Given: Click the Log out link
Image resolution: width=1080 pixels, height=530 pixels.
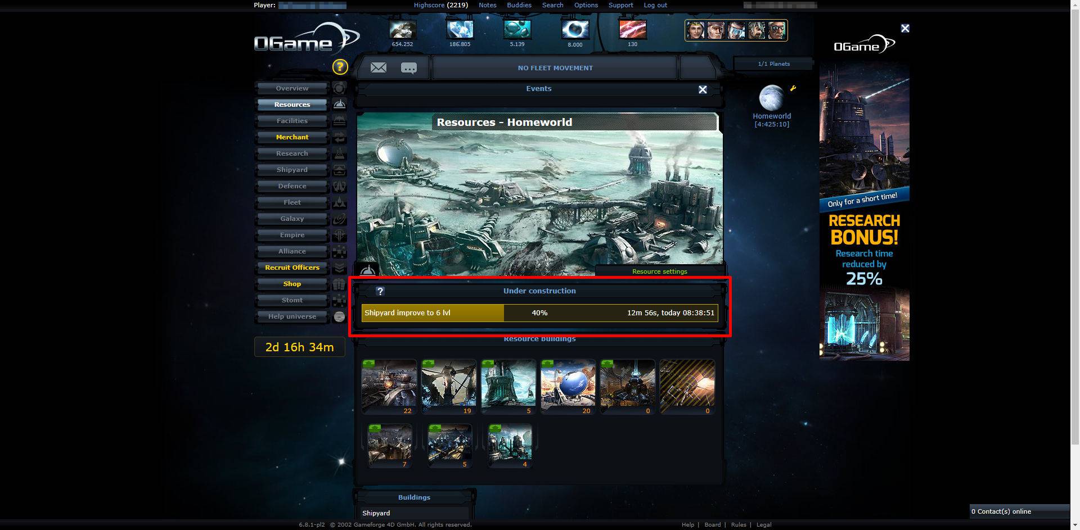Looking at the screenshot, I should click(x=655, y=5).
